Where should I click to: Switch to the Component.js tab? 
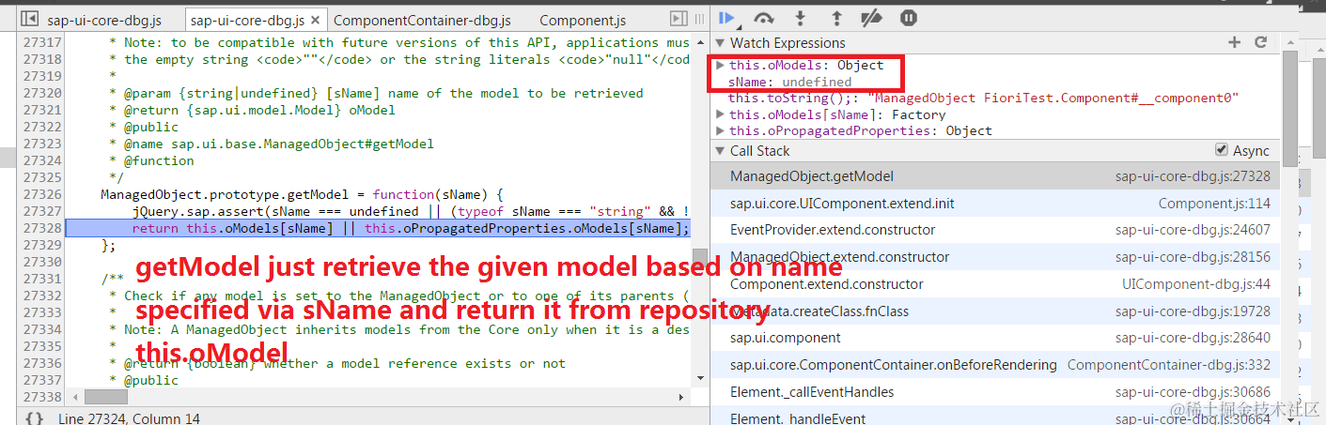583,20
